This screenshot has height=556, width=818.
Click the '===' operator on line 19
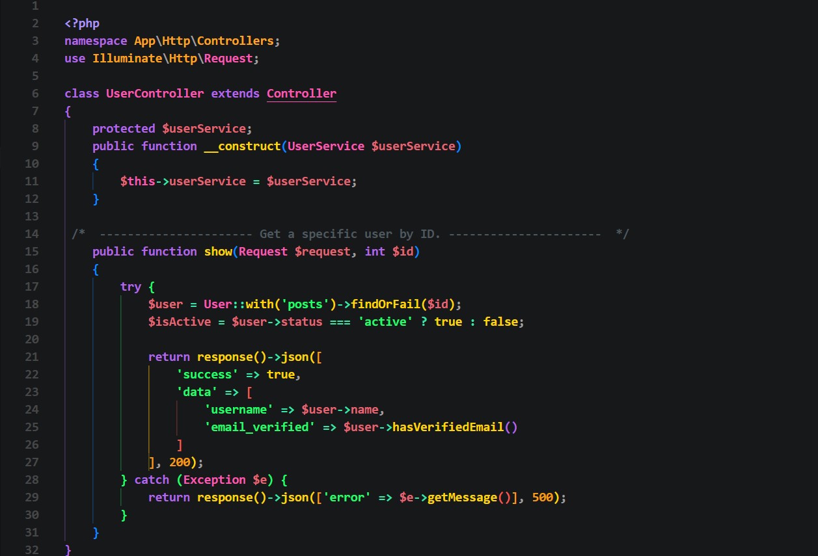click(x=340, y=321)
